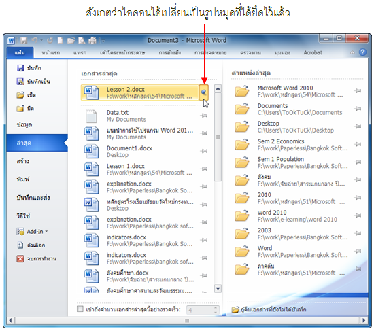Viewport: 374px width, 329px height.
Task: Click the Word help question mark icon
Action: tap(363, 52)
